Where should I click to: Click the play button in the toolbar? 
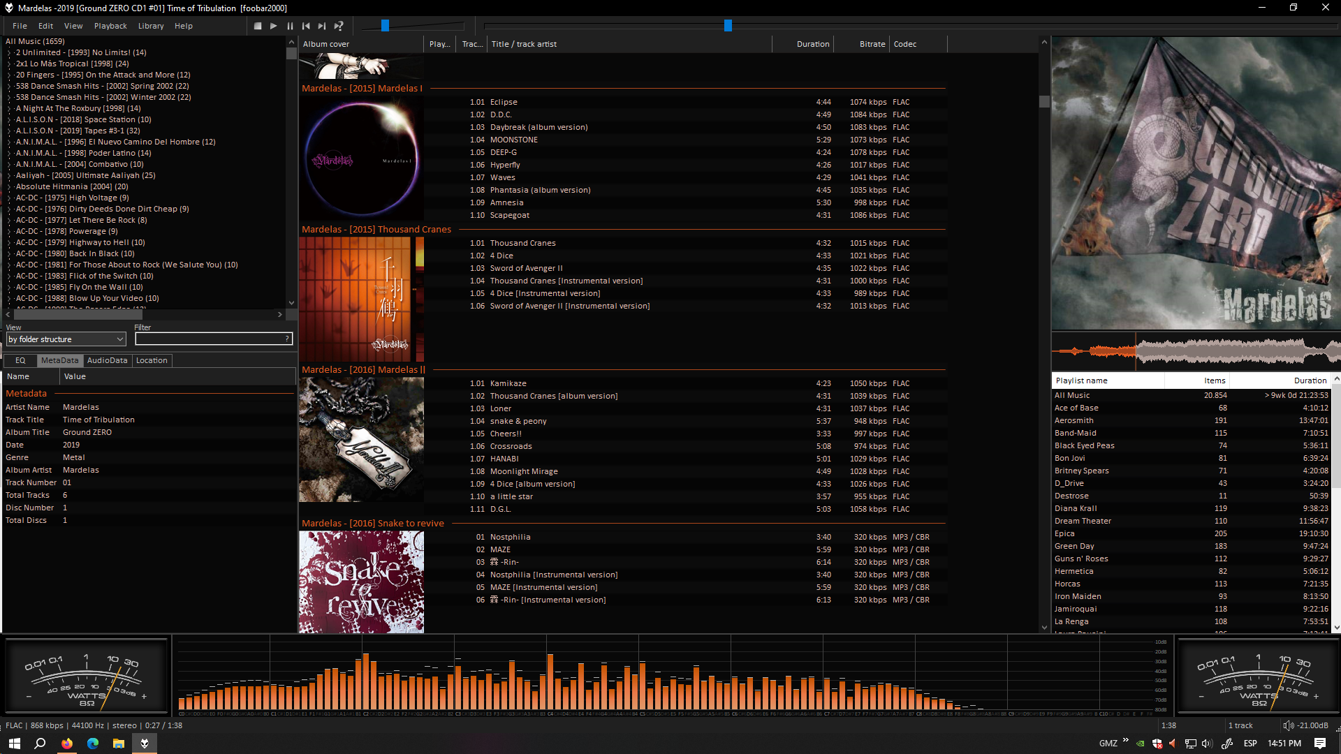274,26
